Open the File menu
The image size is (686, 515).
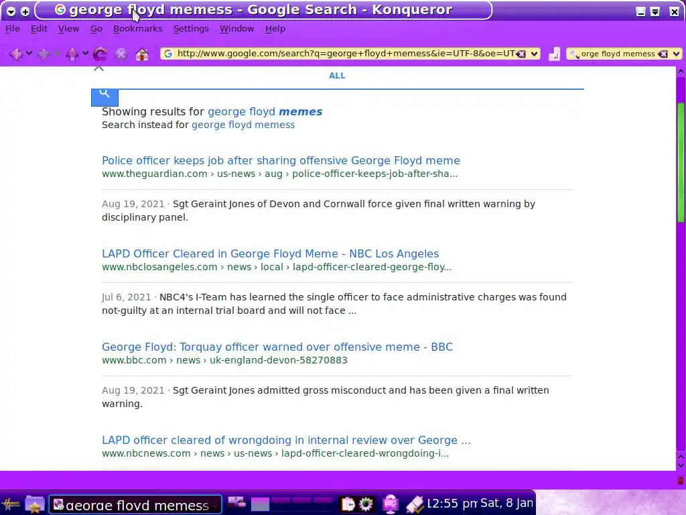(x=13, y=28)
